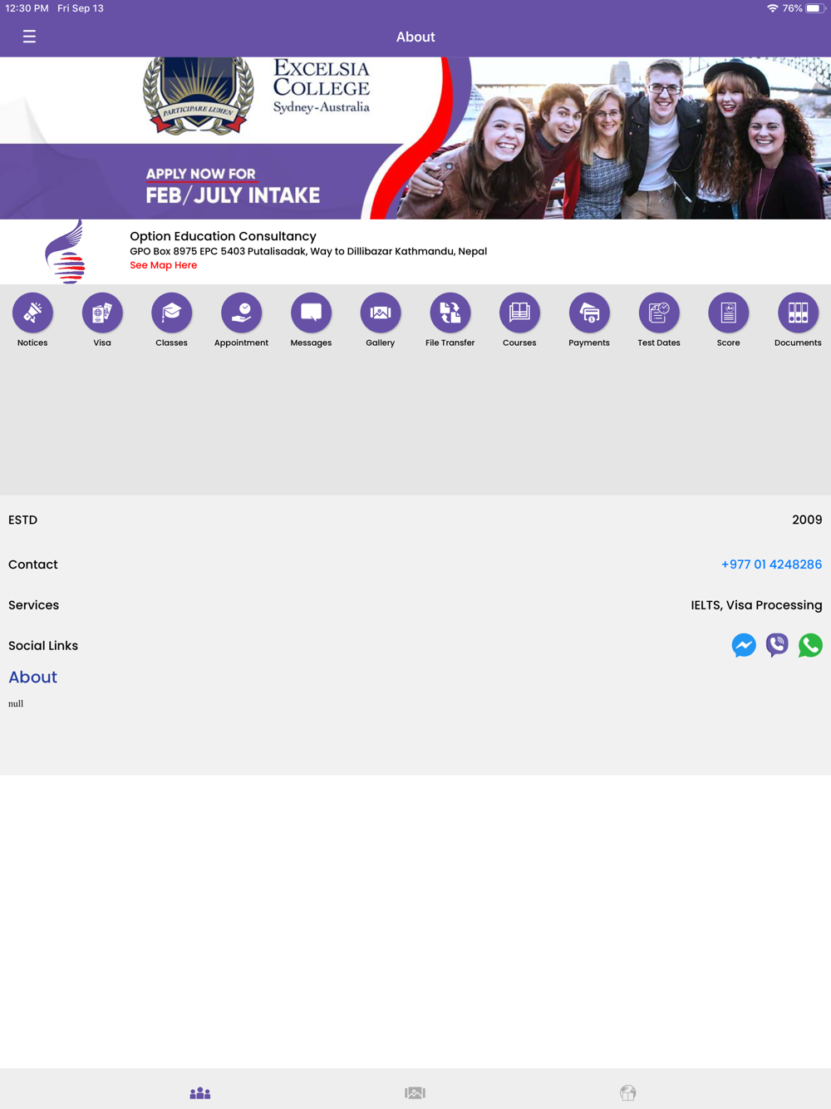Tap the Viber social link
The width and height of the screenshot is (831, 1109).
click(x=777, y=645)
